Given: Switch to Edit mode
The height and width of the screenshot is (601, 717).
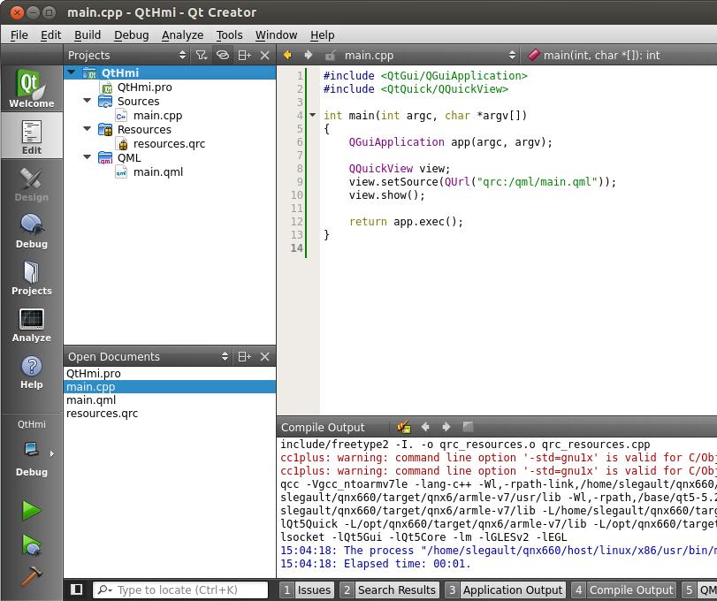Looking at the screenshot, I should click(32, 136).
